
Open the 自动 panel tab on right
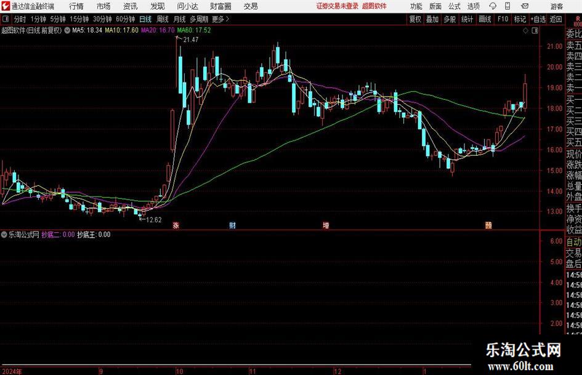(574, 242)
